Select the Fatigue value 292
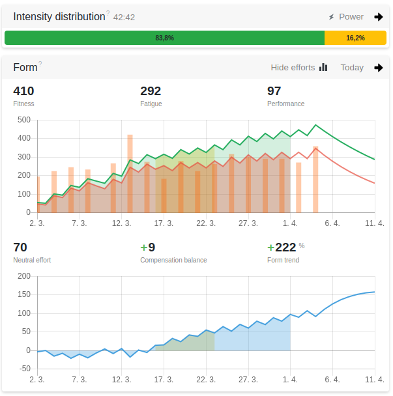The height and width of the screenshot is (396, 393). [151, 91]
